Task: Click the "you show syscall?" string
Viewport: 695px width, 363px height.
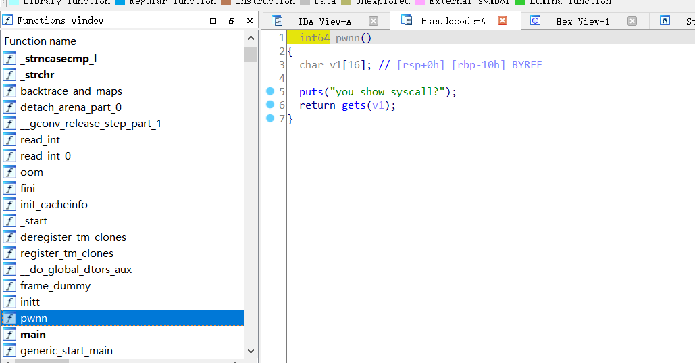Action: [387, 92]
